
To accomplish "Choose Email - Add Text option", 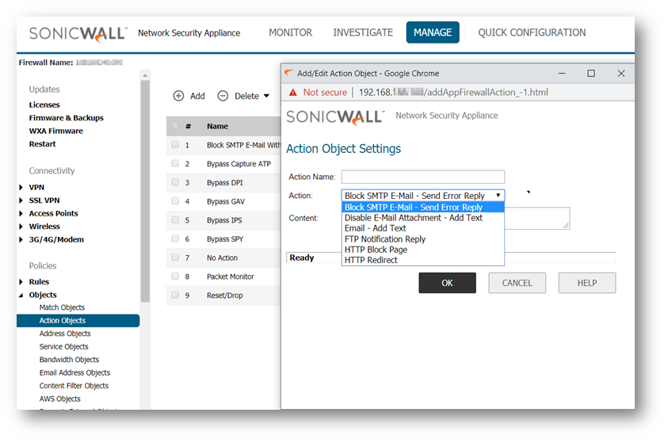I will (423, 228).
